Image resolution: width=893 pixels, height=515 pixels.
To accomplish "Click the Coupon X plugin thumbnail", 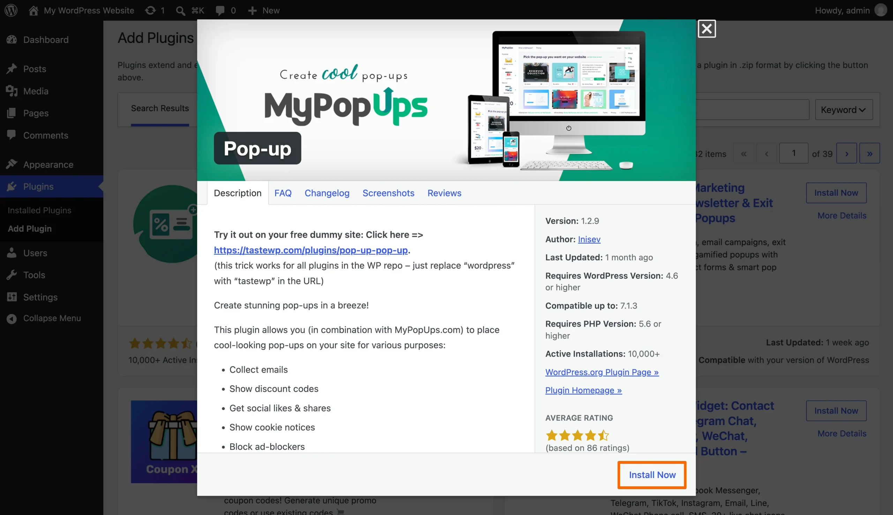I will coord(164,442).
